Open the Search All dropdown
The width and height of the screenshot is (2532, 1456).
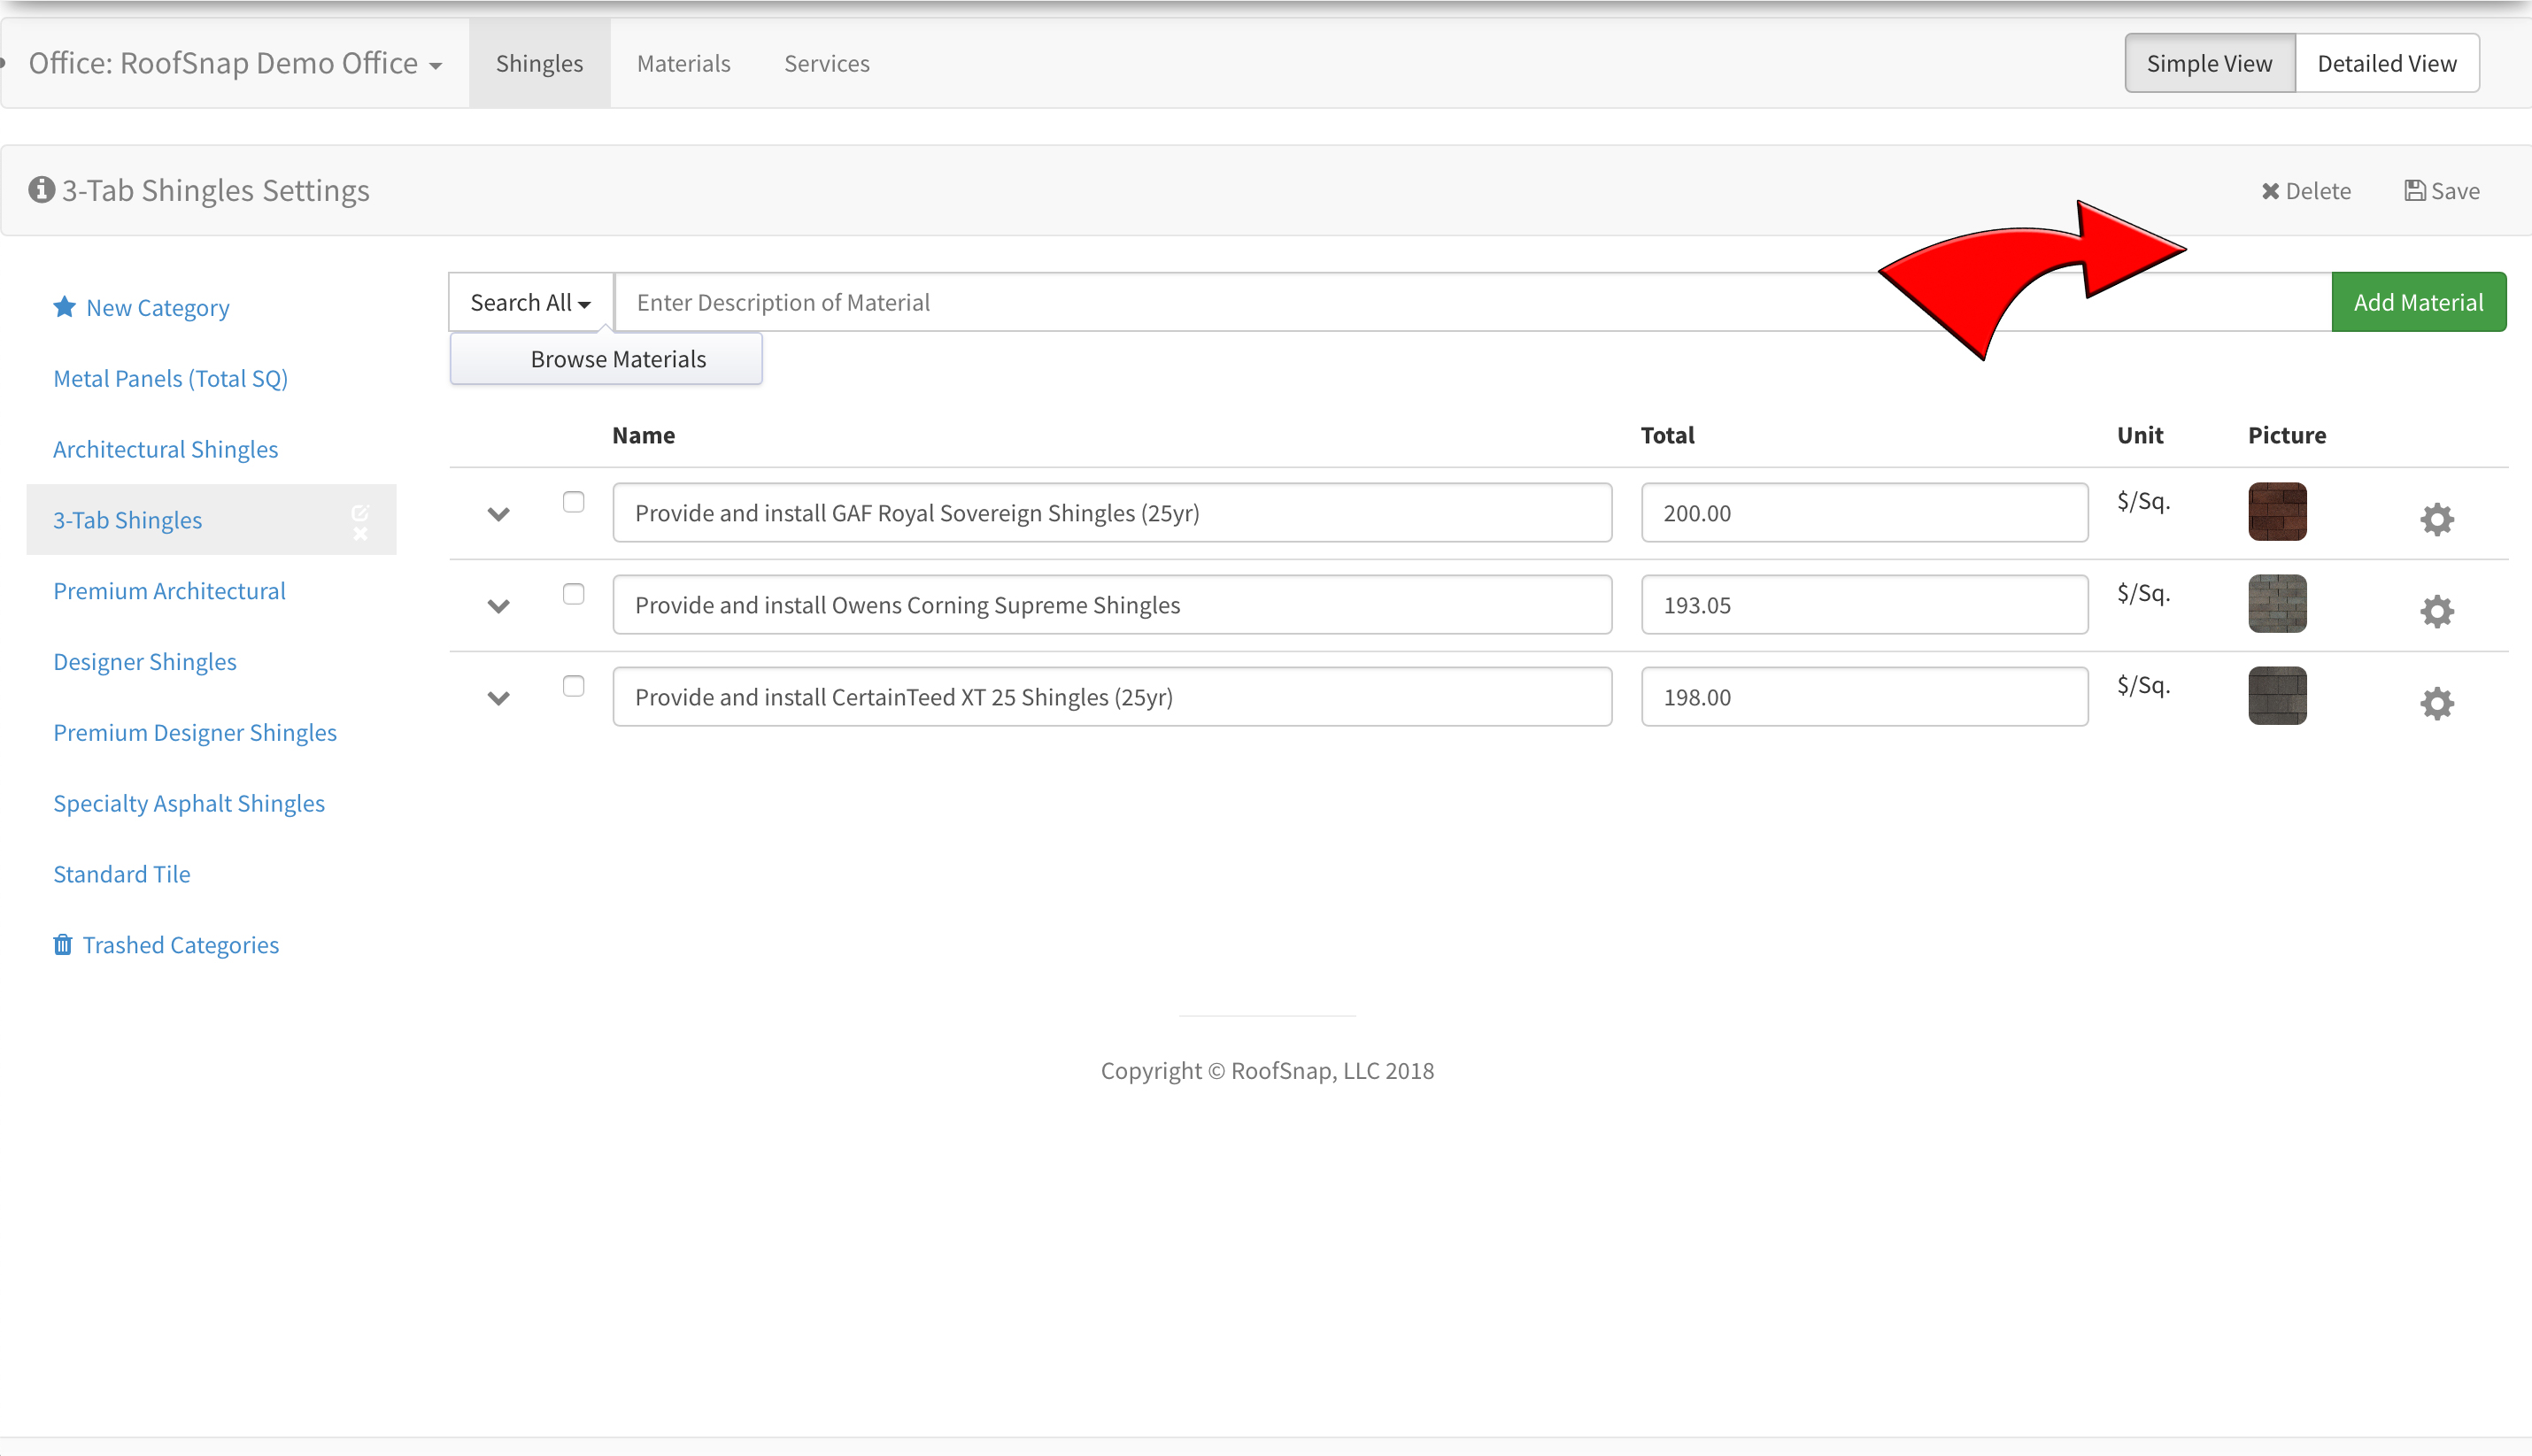click(x=531, y=302)
